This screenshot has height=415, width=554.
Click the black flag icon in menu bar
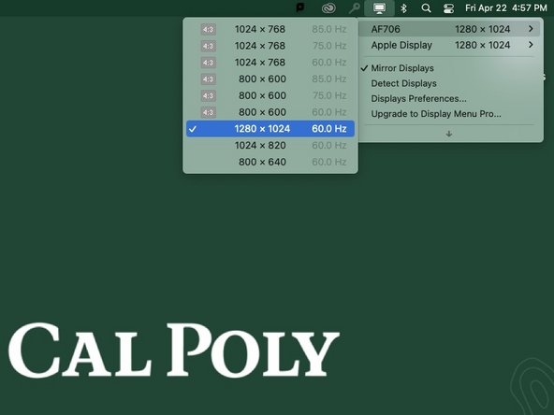pos(300,7)
